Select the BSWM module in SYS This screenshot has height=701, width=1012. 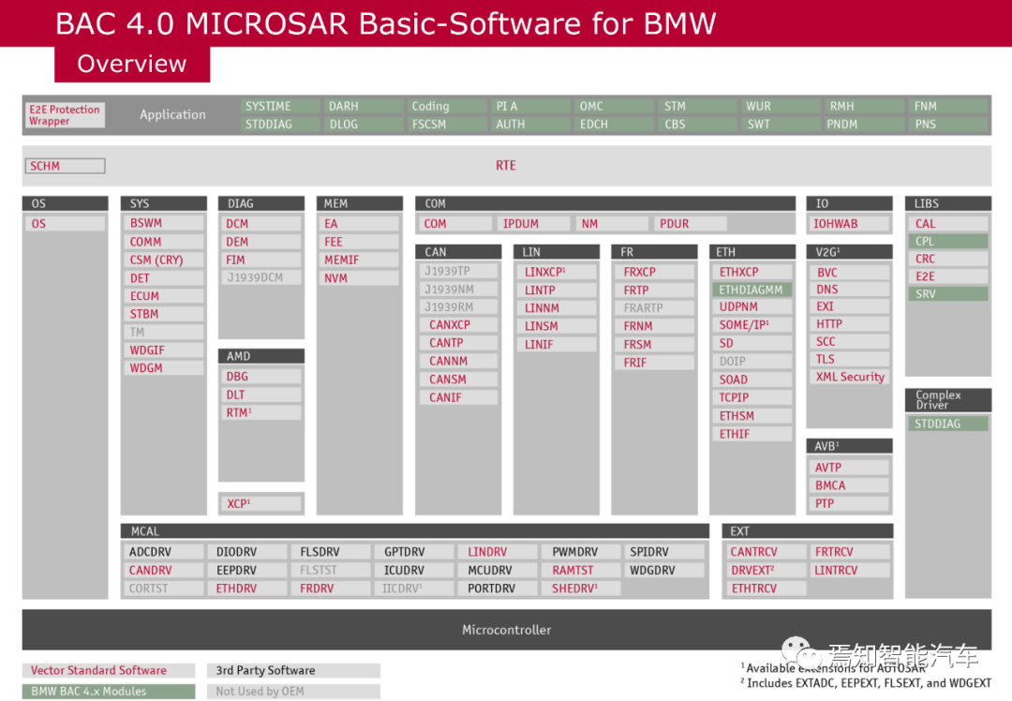pyautogui.click(x=164, y=223)
